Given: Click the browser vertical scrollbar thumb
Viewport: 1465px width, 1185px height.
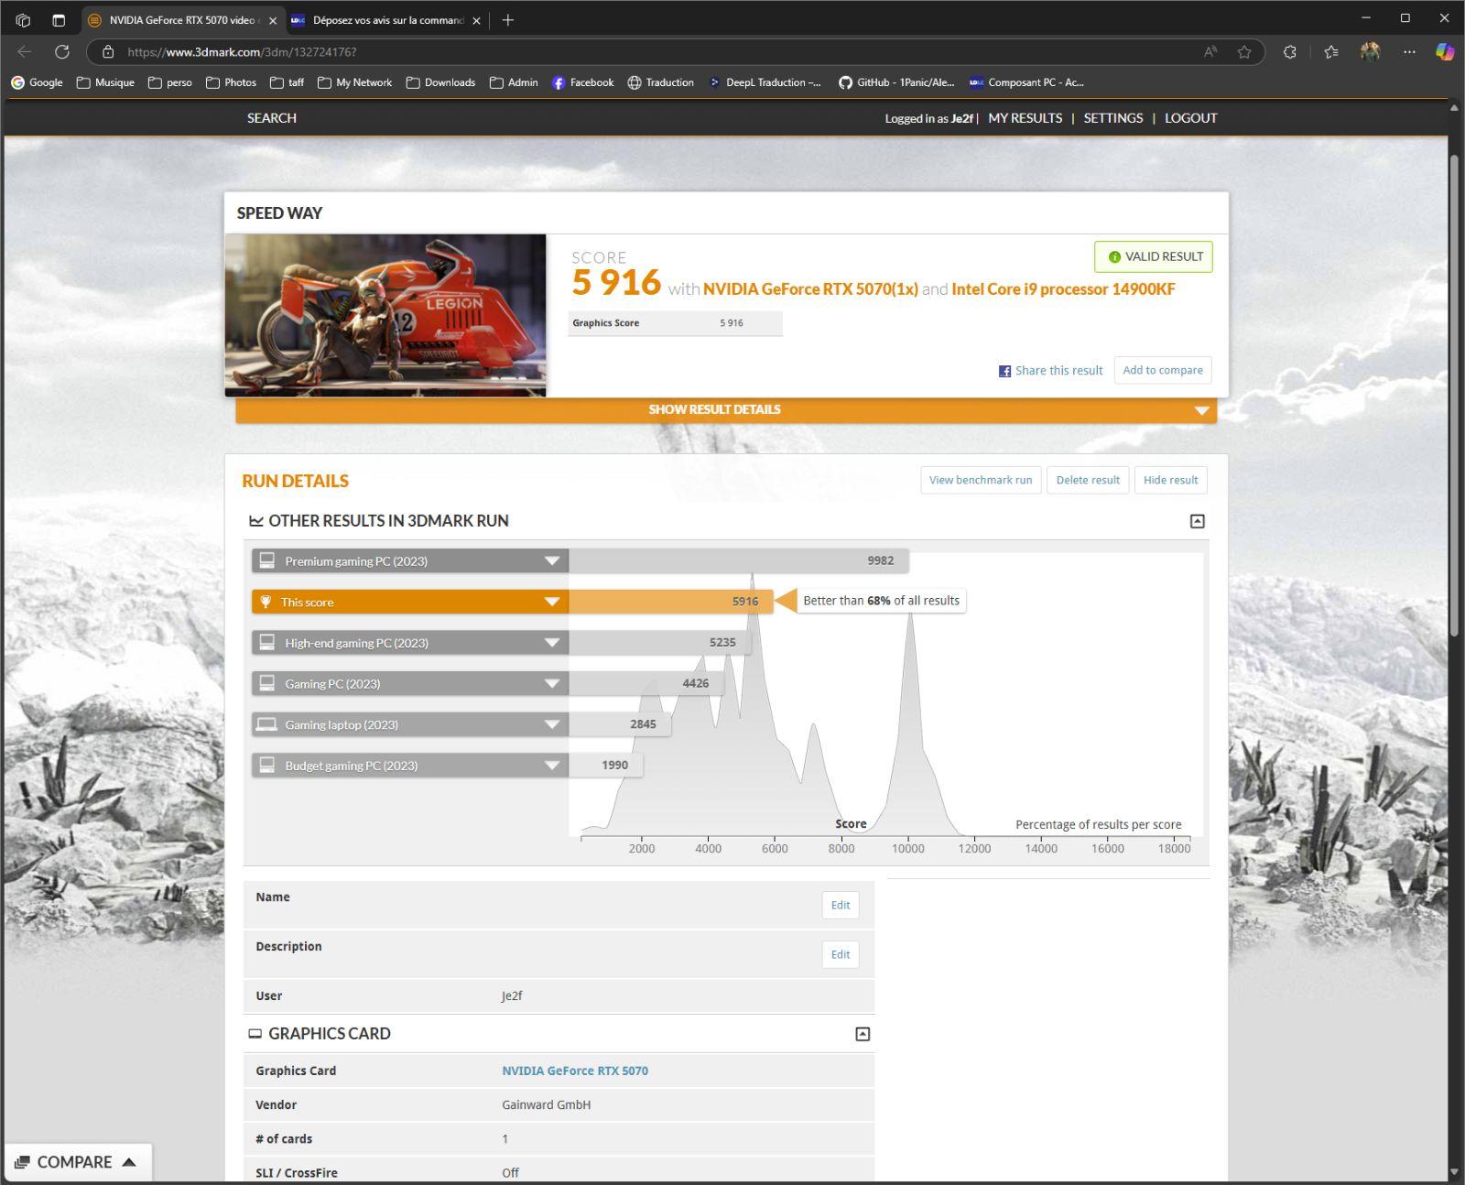Looking at the screenshot, I should point(1454,394).
